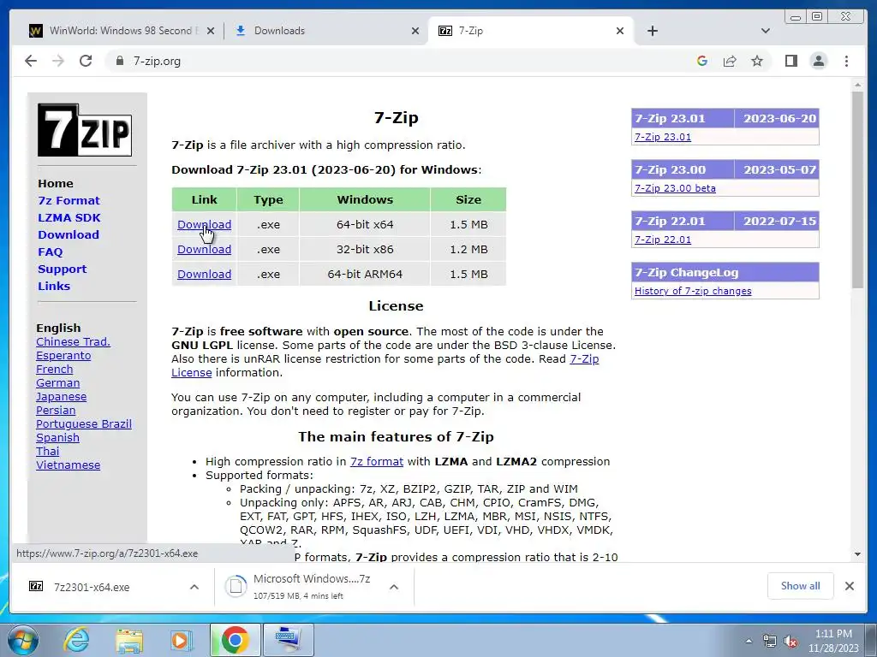Open the Windows Start menu
Image resolution: width=877 pixels, height=657 pixels.
(x=22, y=640)
